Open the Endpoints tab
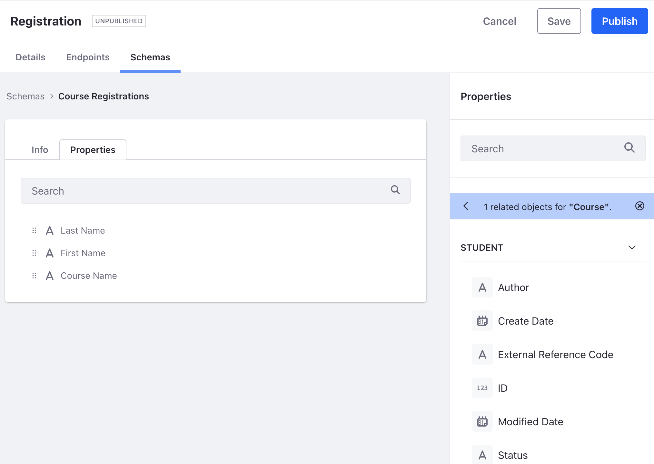 pyautogui.click(x=88, y=57)
